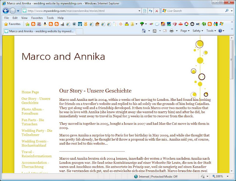Expand the zoom level dropdown arrow
This screenshot has height=181, width=236.
coord(228,176)
